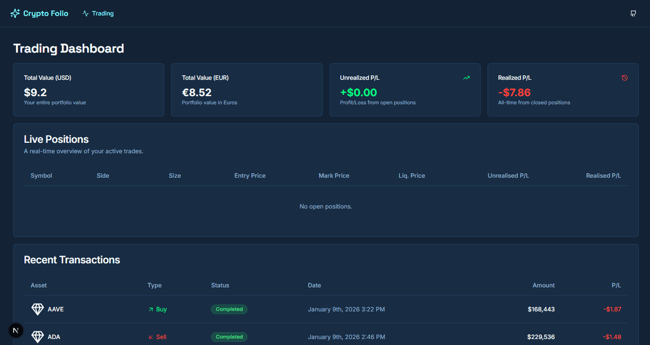The width and height of the screenshot is (650, 345).
Task: Click the green Buy arrow icon
Action: click(151, 309)
